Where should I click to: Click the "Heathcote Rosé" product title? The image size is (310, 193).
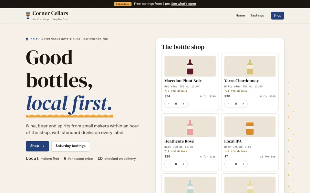click(179, 141)
